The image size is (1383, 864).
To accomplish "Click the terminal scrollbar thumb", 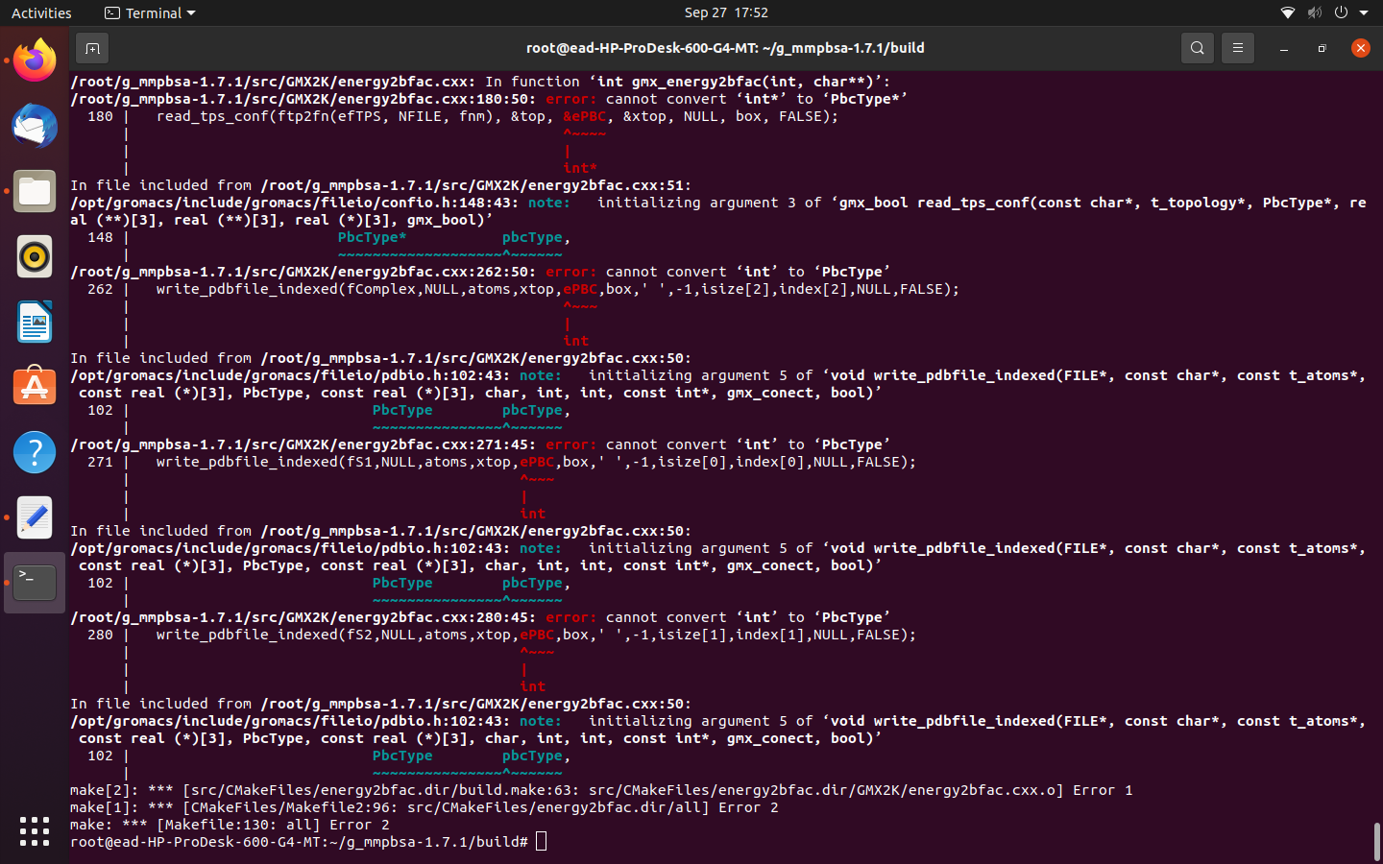I will 1376,842.
